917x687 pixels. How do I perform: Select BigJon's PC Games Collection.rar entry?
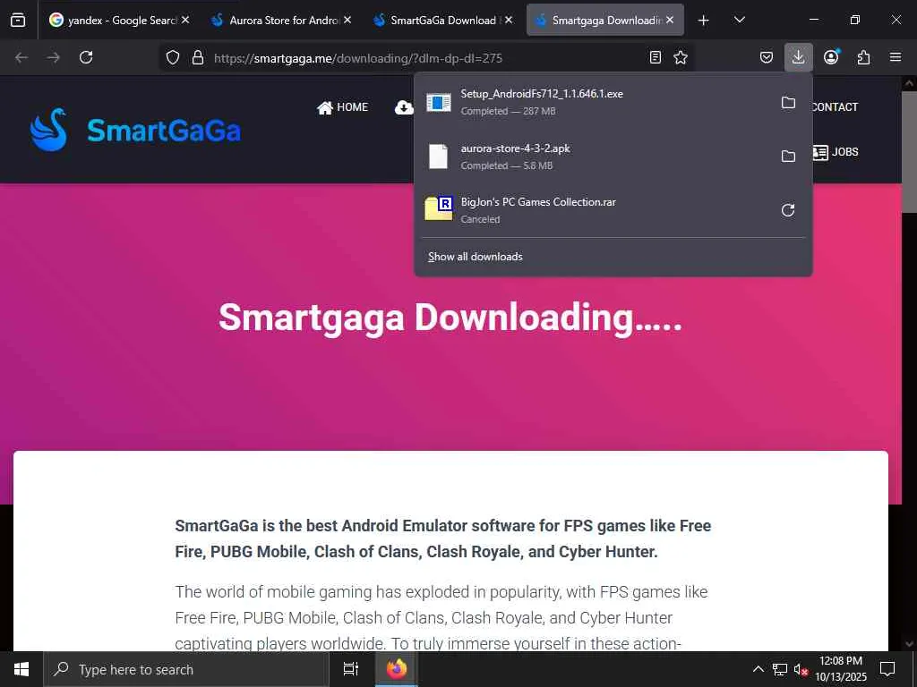coord(596,210)
